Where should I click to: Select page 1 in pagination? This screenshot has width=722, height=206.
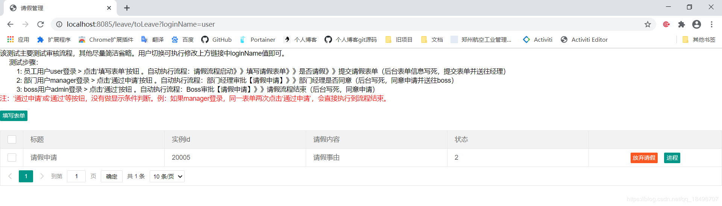click(x=26, y=176)
